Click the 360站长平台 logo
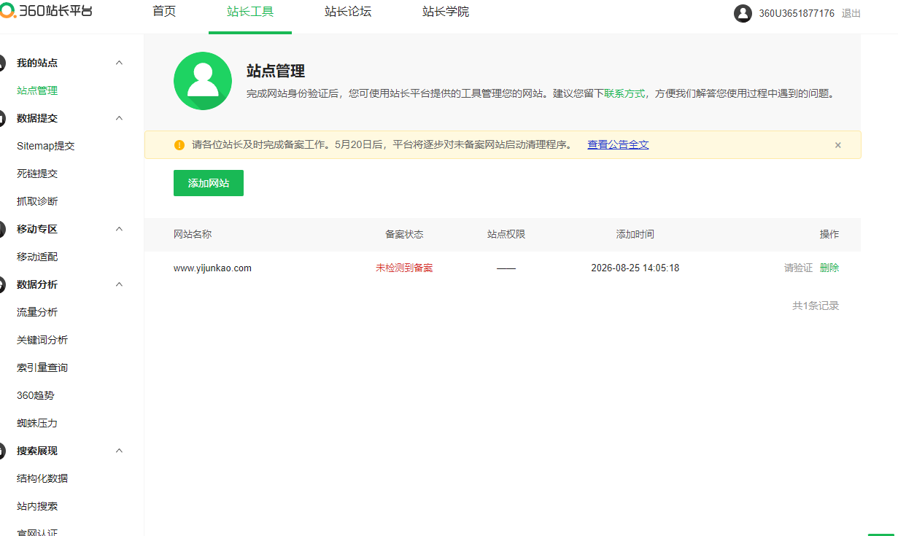898x536 pixels. [46, 12]
